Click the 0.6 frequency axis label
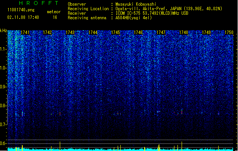 pyautogui.click(x=3, y=143)
